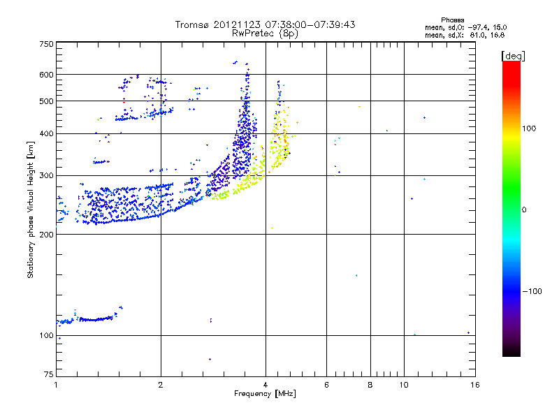This screenshot has width=559, height=419.
Task: Click the '10' frequency axis tick label
Action: [x=404, y=385]
